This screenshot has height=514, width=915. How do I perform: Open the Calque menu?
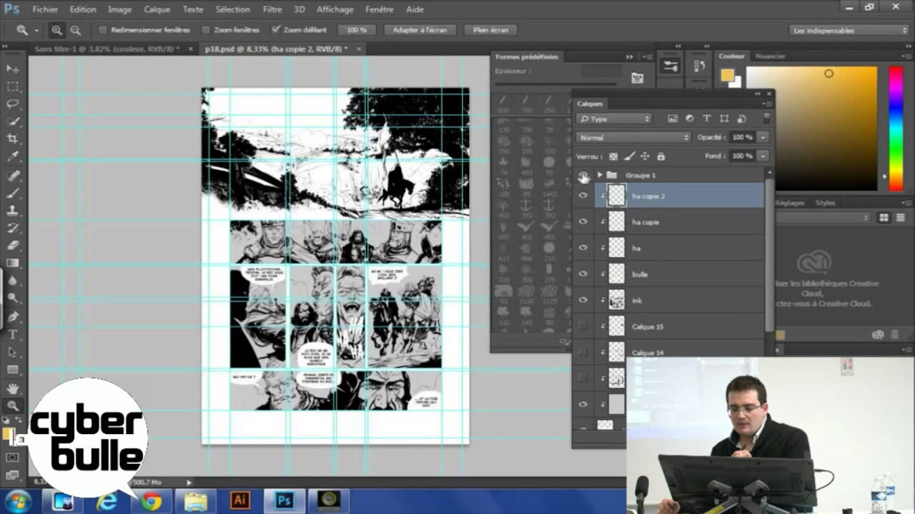[157, 9]
